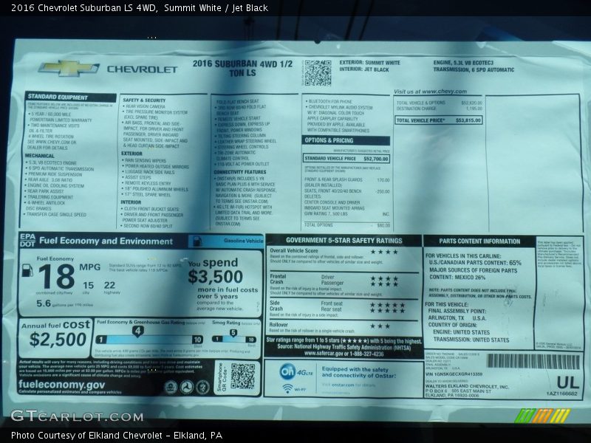Click the EPA DOT logo badge
The height and width of the screenshot is (443, 591).
pos(27,240)
